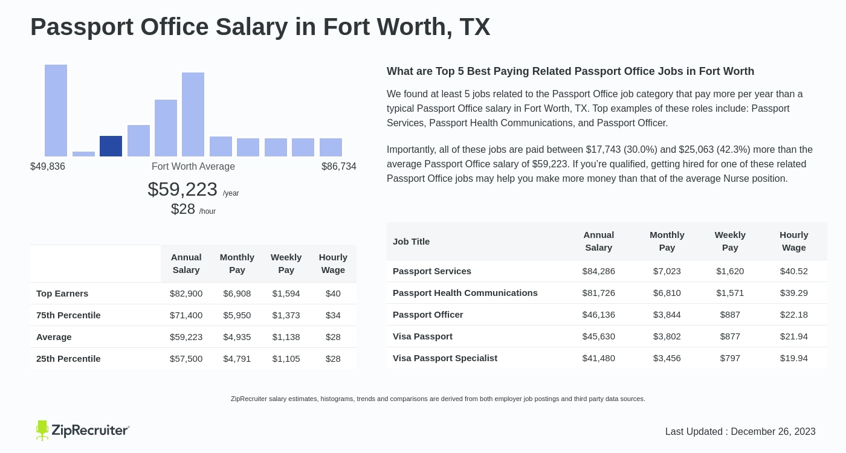
Task: Click the $45,630 annual salary cell
Action: [599, 336]
